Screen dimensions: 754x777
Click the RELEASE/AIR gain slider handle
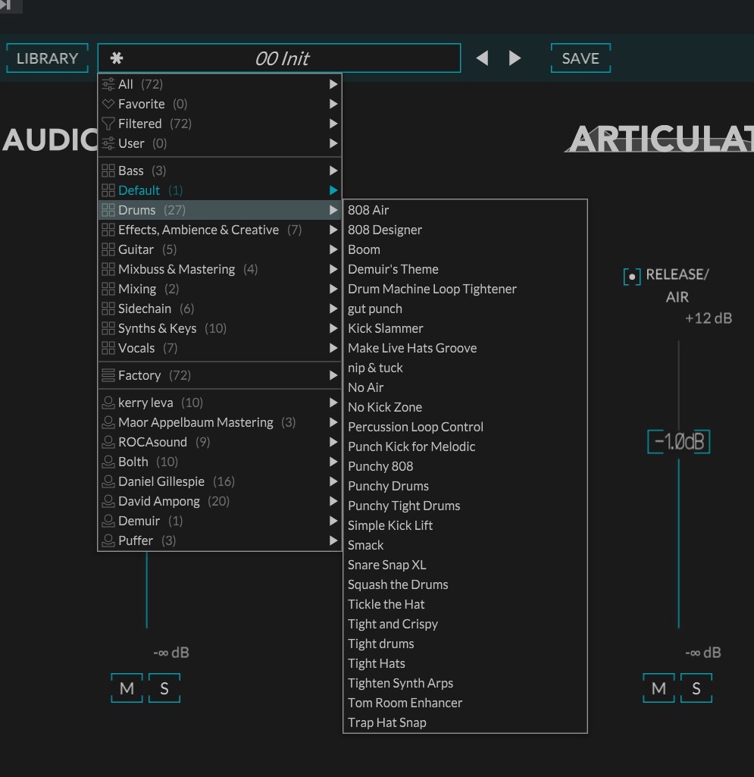[678, 441]
